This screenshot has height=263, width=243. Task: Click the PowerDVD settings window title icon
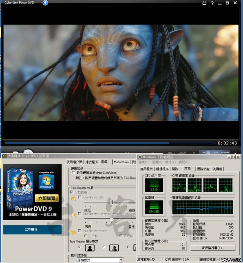(x=4, y=156)
